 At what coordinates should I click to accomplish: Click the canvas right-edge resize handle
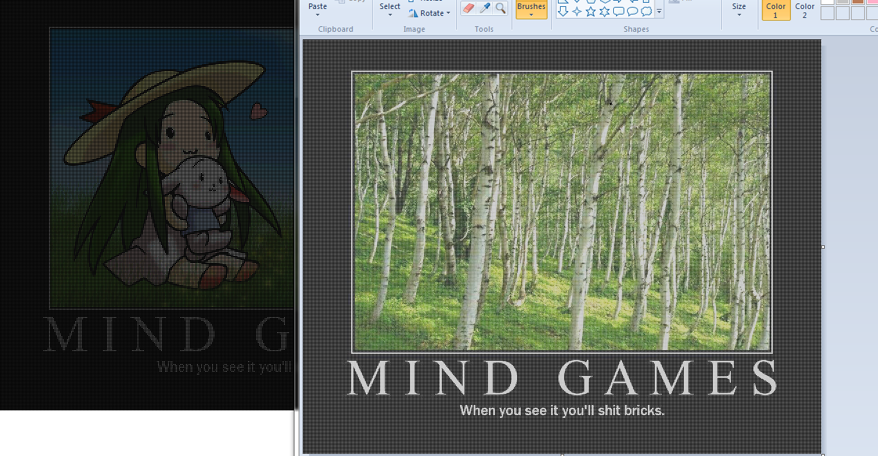click(x=823, y=247)
